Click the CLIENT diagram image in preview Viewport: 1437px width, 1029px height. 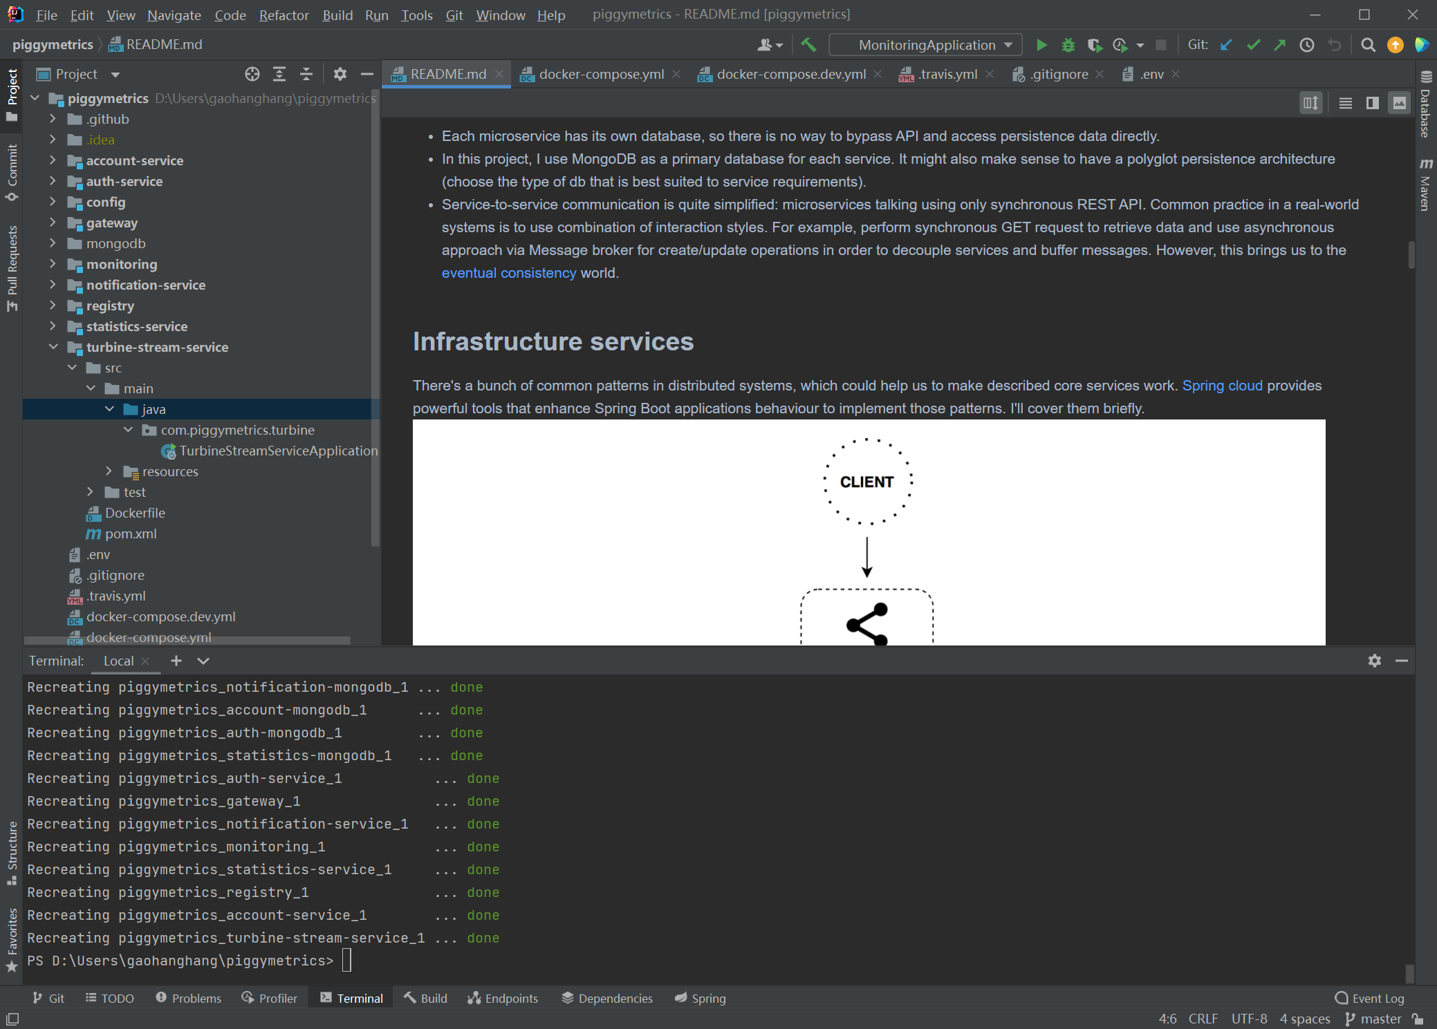pos(869,532)
